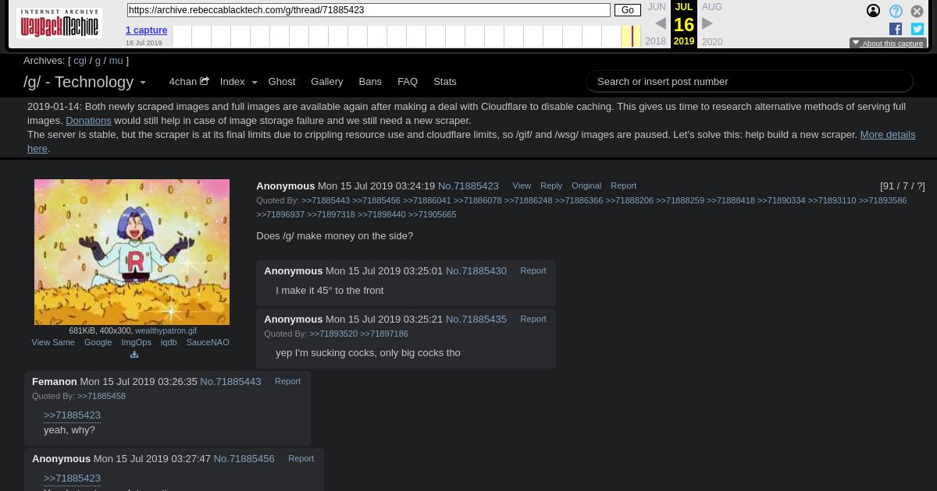937x491 pixels.
Task: Open the Ghost menu item
Action: click(x=282, y=81)
